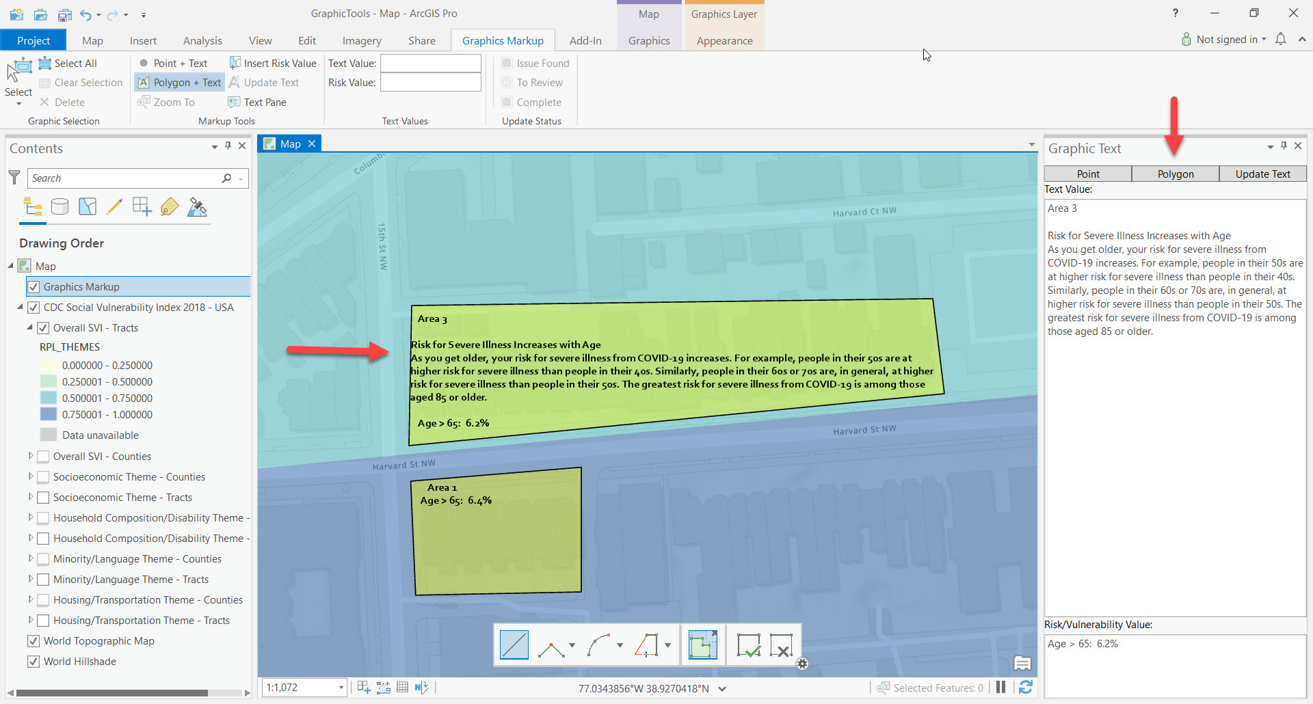
Task: Click the finish sketch checkmark tool
Action: coord(748,644)
